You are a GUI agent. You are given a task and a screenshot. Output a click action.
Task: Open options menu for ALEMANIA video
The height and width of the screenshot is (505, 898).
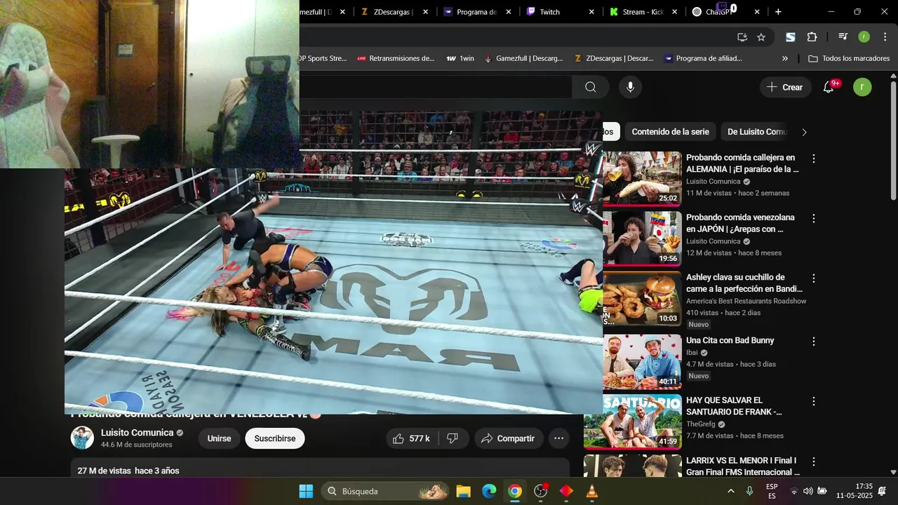pos(814,159)
